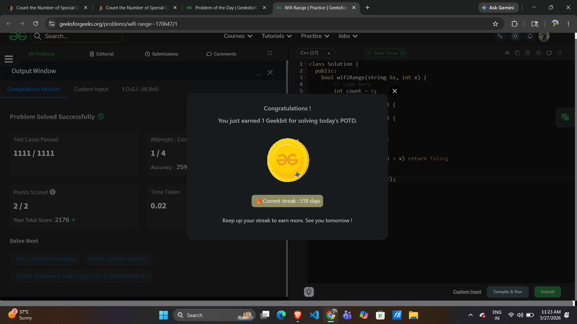Screen dimensions: 577x324
Task: Open Match specific pattern problem
Action: (118, 259)
